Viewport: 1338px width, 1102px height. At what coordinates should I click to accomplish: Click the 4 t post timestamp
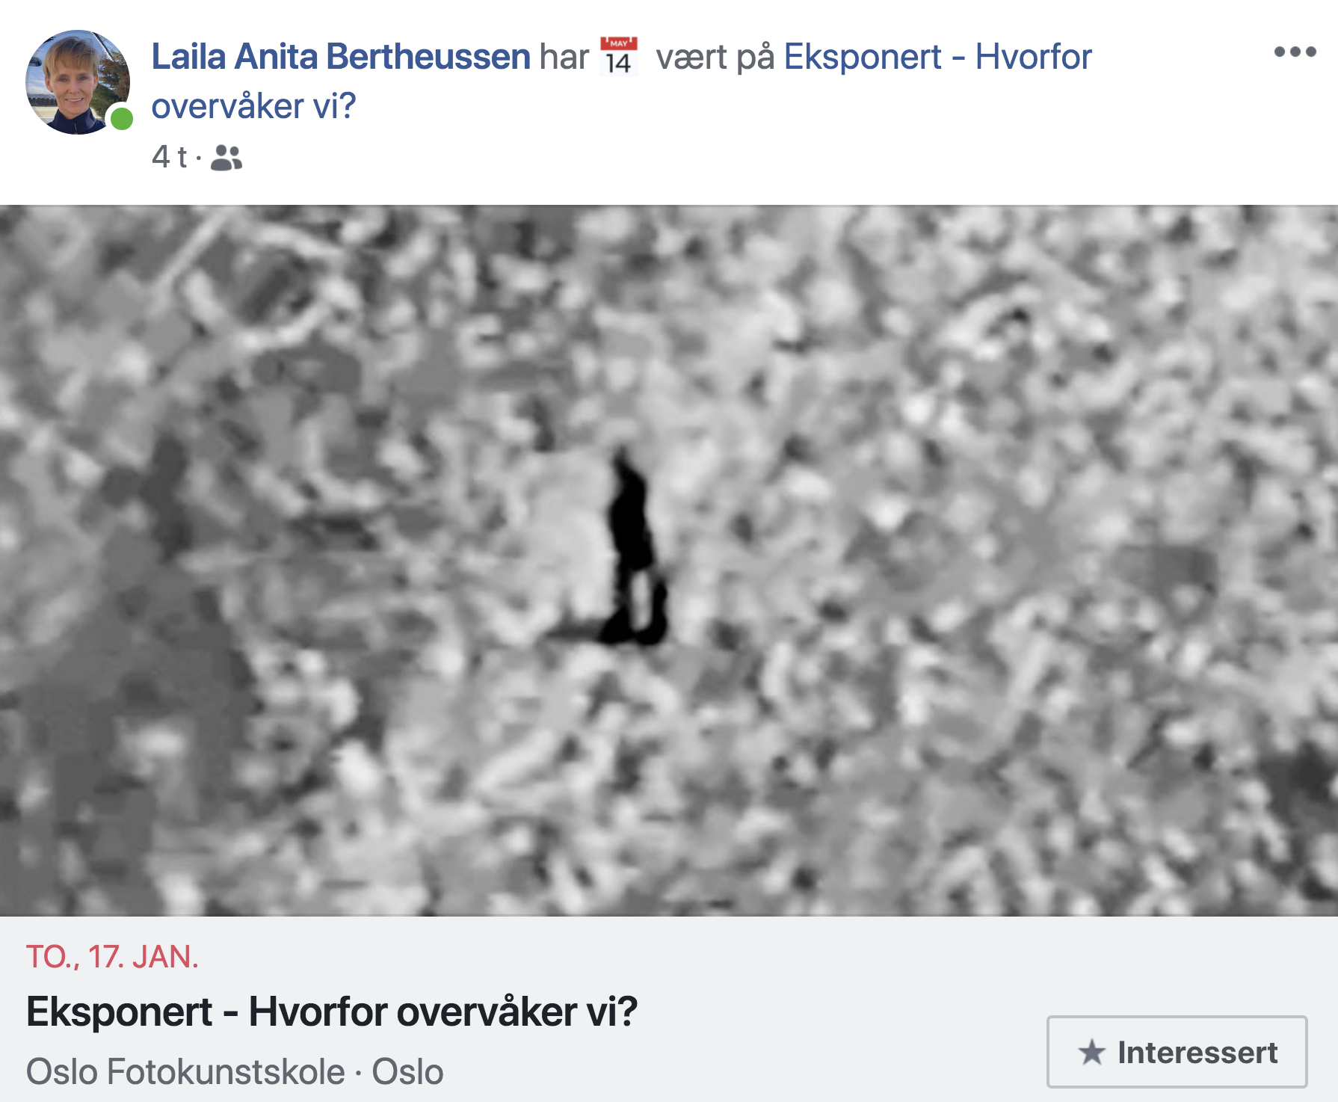[170, 158]
